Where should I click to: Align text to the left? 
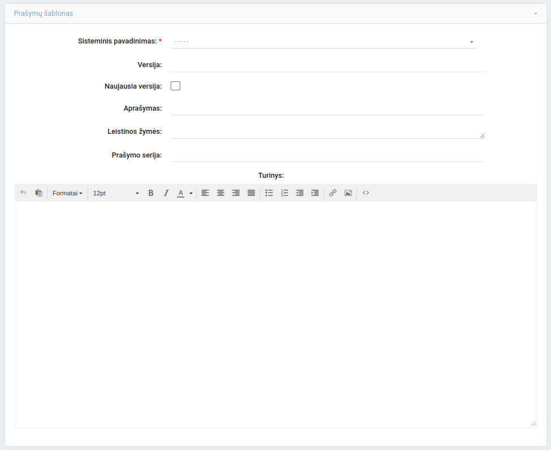[205, 193]
